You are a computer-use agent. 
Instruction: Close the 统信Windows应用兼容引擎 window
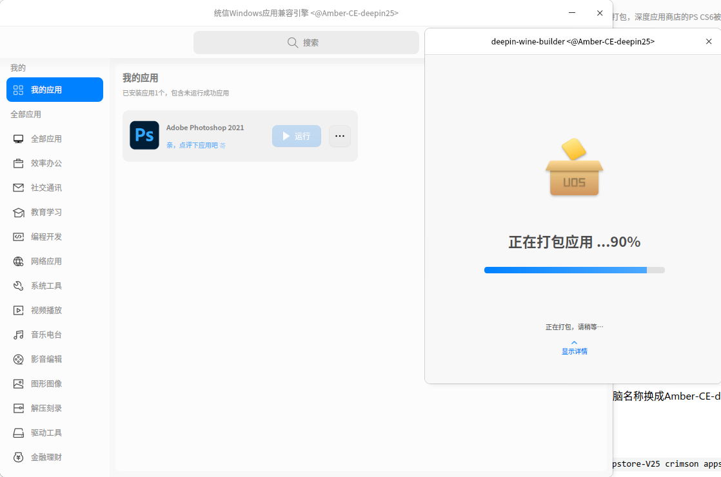(600, 13)
